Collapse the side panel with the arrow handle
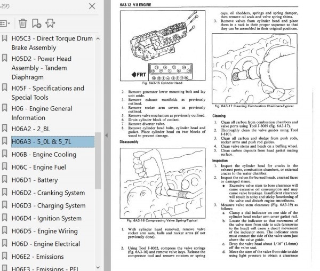320x271 pixels. coord(106,135)
